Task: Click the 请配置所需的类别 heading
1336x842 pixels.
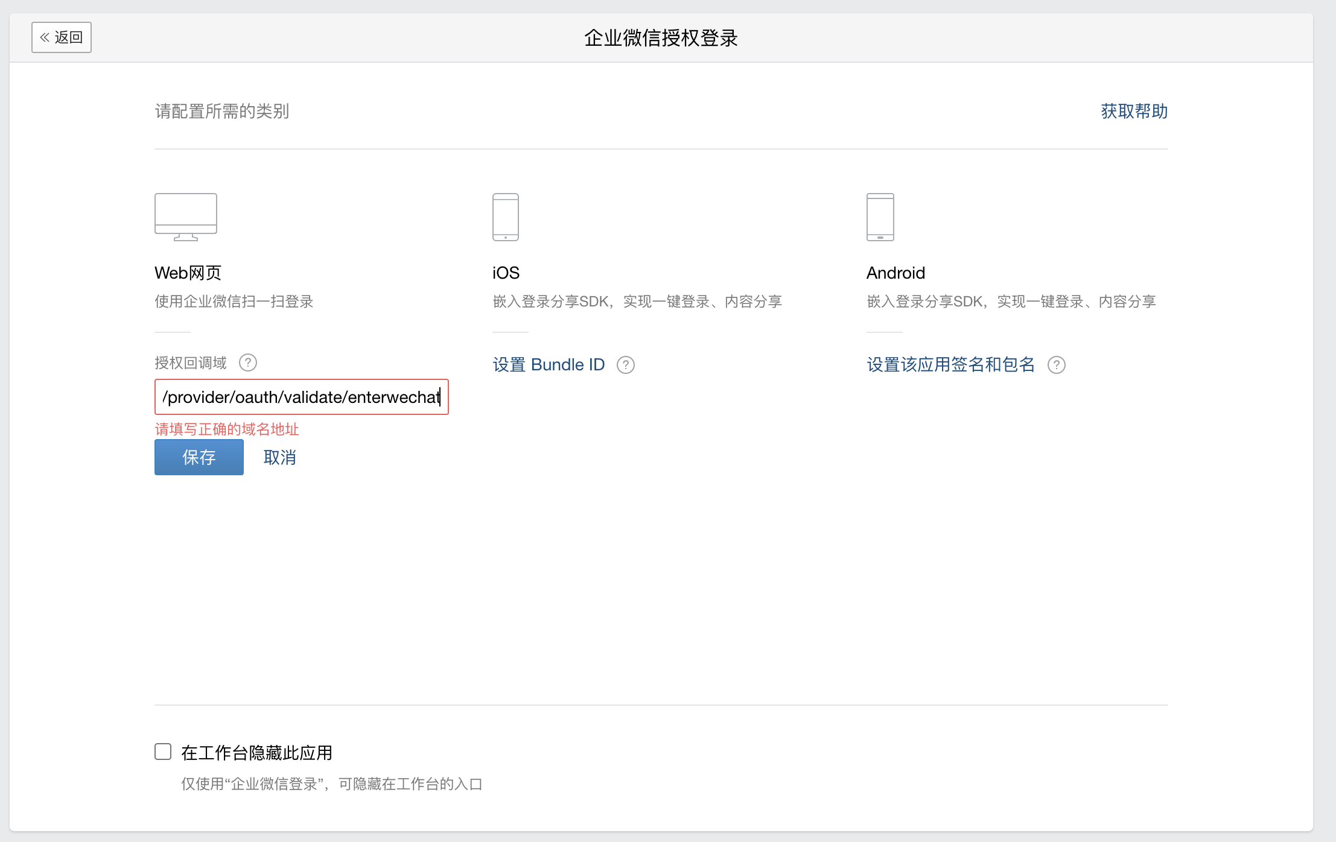Action: click(222, 112)
